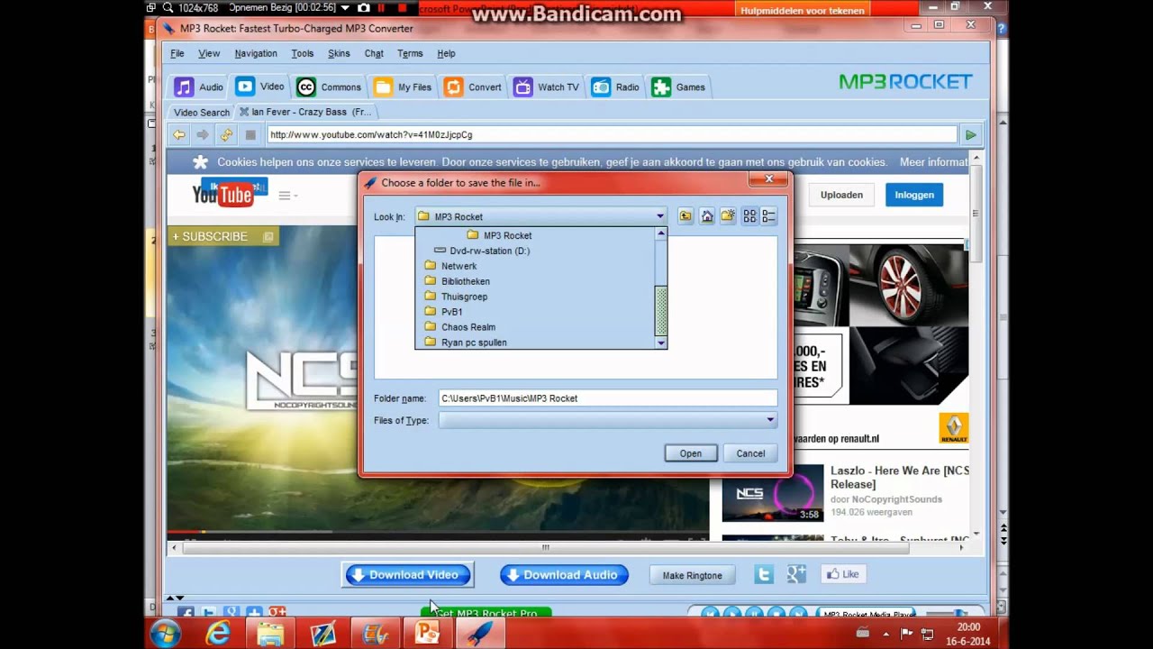The width and height of the screenshot is (1153, 649).
Task: Expand the Look In folder dropdown
Action: [659, 216]
